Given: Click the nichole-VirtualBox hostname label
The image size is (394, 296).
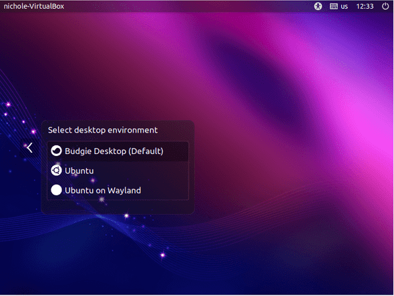Looking at the screenshot, I should tap(34, 6).
